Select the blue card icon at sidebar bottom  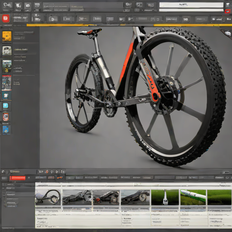[x=6, y=130]
